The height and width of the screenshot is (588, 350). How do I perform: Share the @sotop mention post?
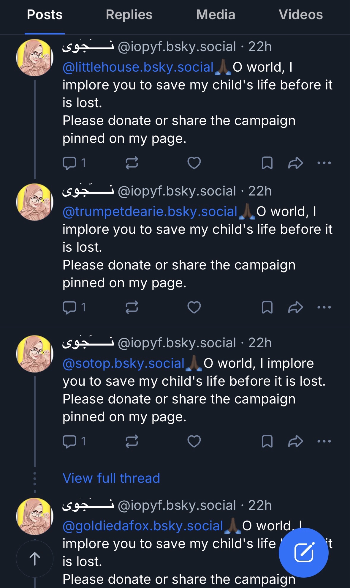(295, 441)
